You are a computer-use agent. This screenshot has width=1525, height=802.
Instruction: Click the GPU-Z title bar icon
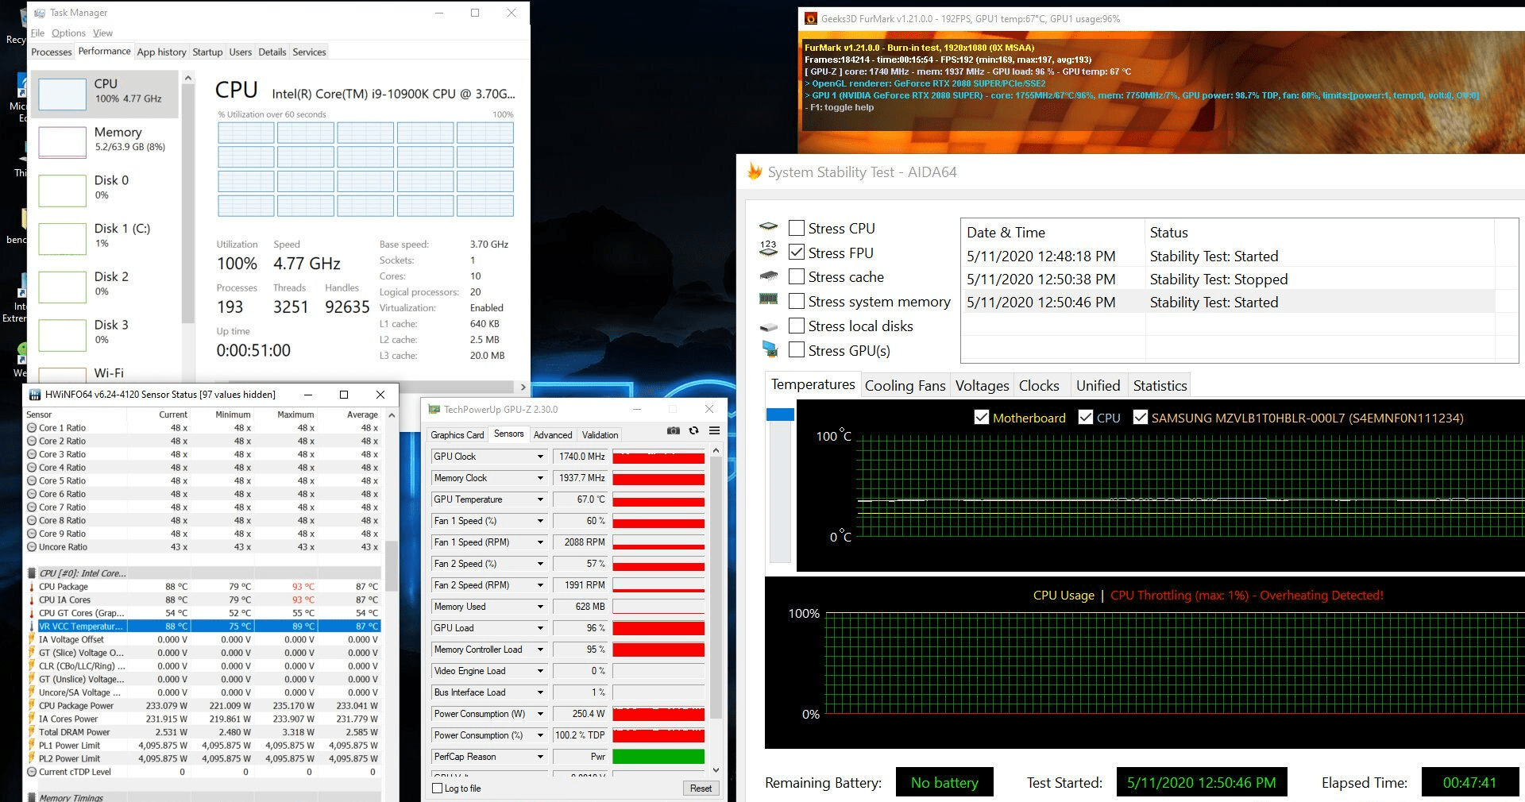pyautogui.click(x=434, y=409)
